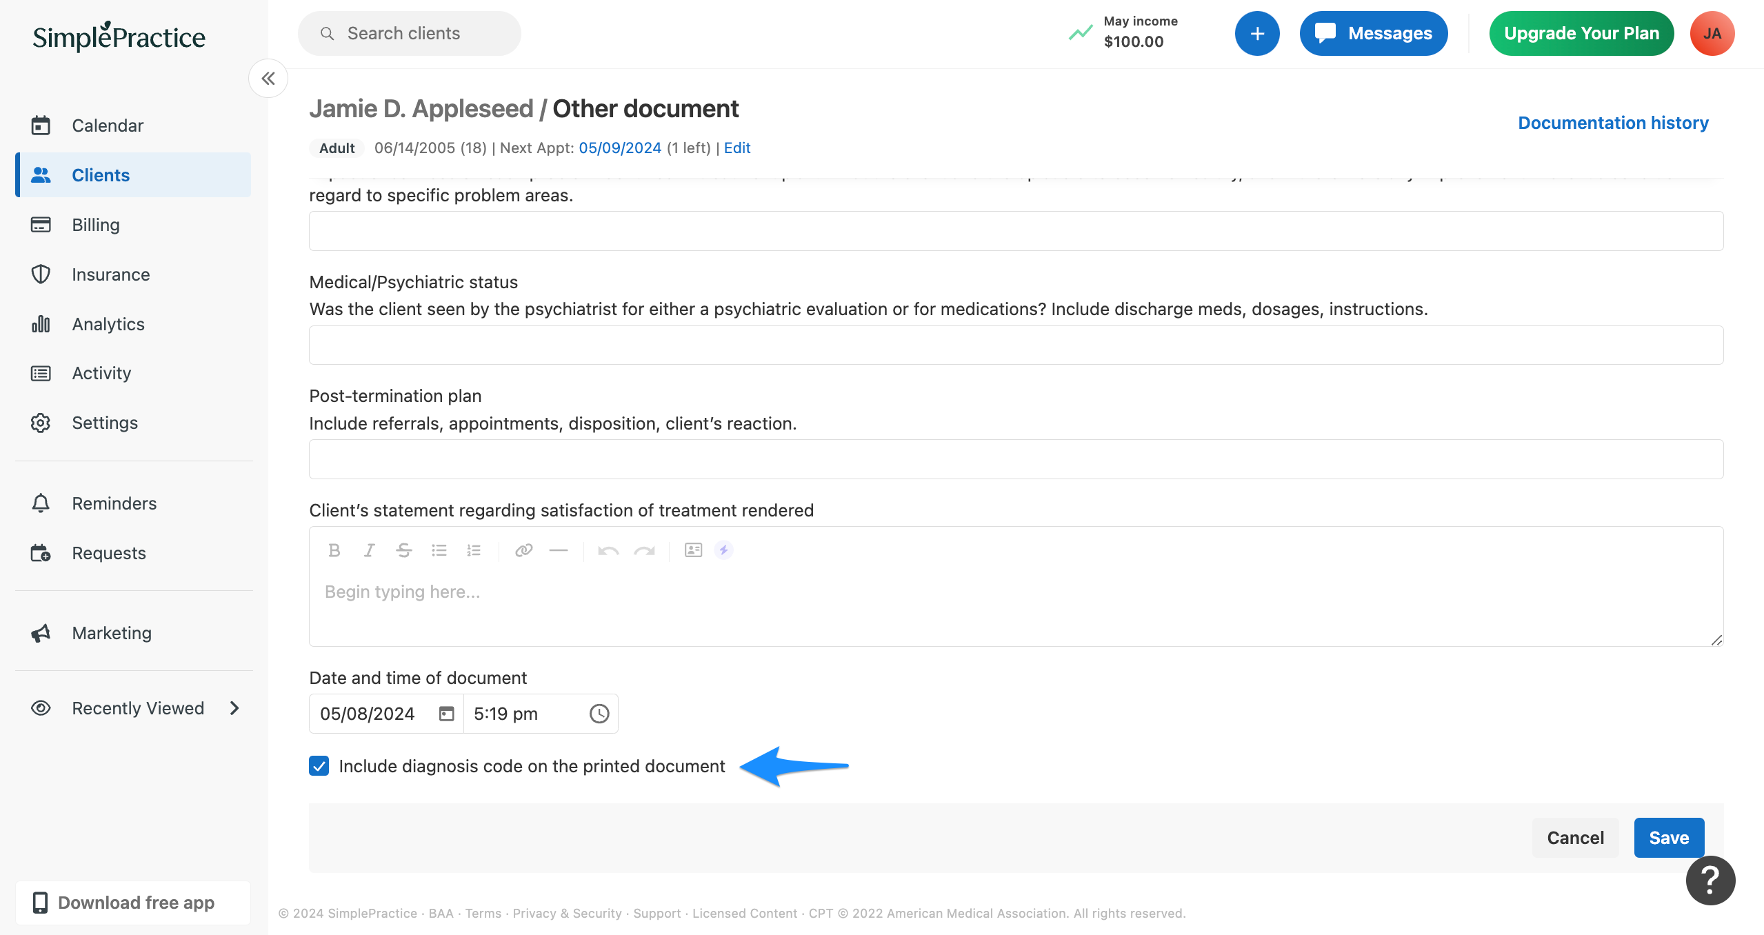Click the 05/08/2024 date field
This screenshot has height=935, width=1764.
(386, 714)
